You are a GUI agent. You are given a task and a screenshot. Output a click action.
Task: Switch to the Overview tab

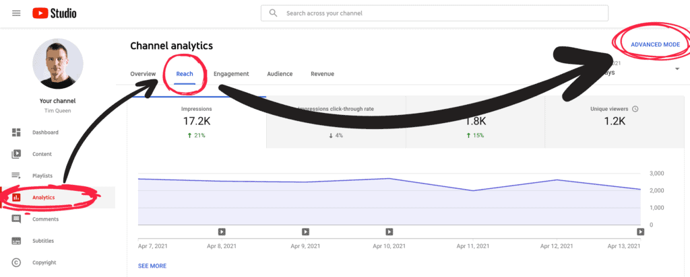click(143, 74)
